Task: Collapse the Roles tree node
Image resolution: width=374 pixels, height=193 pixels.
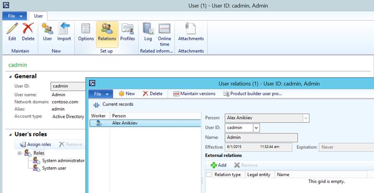Action: click(x=20, y=153)
